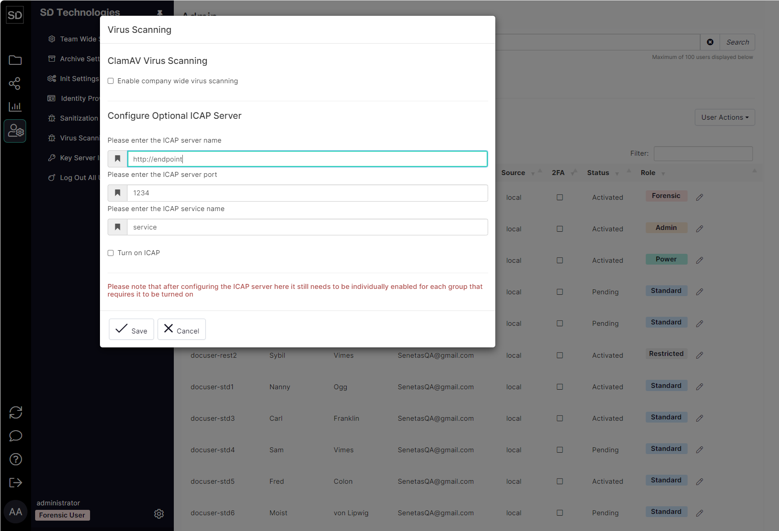The height and width of the screenshot is (531, 779).
Task: Edit docuser-std5 via pencil icon
Action: click(x=700, y=481)
